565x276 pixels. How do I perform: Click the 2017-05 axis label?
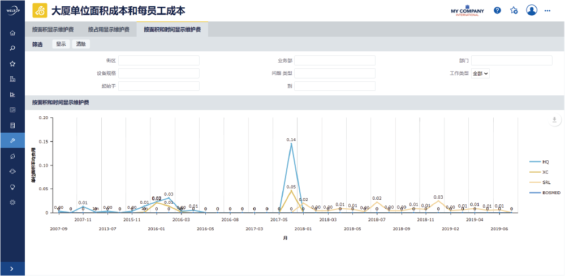point(279,219)
